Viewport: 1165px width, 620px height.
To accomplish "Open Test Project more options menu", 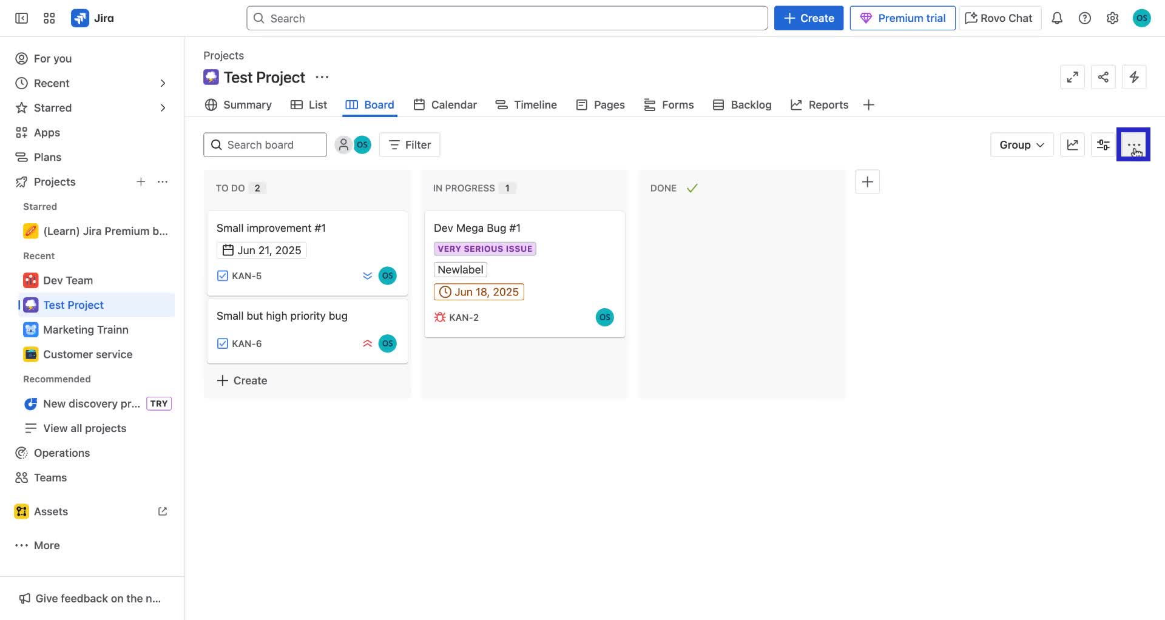I will [322, 77].
